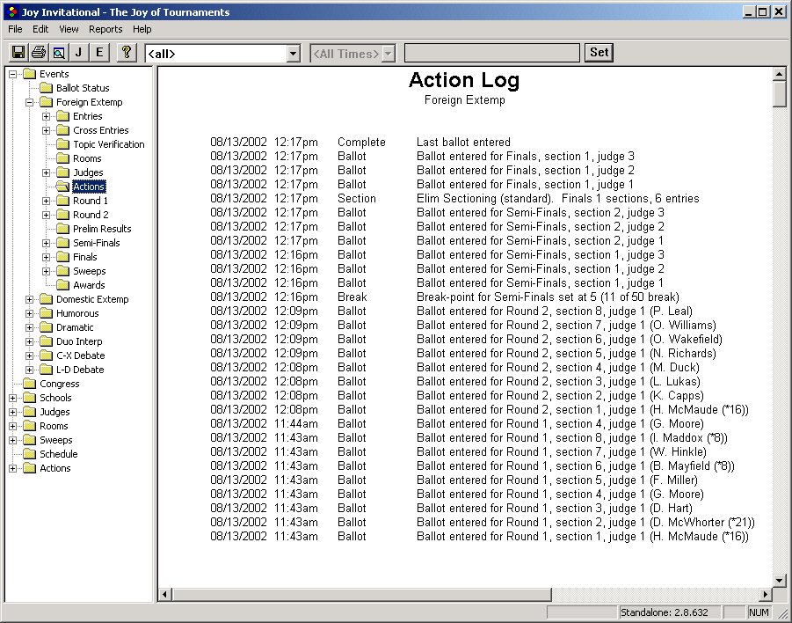Expand the Cross Entries folder
This screenshot has width=792, height=623.
click(x=47, y=130)
